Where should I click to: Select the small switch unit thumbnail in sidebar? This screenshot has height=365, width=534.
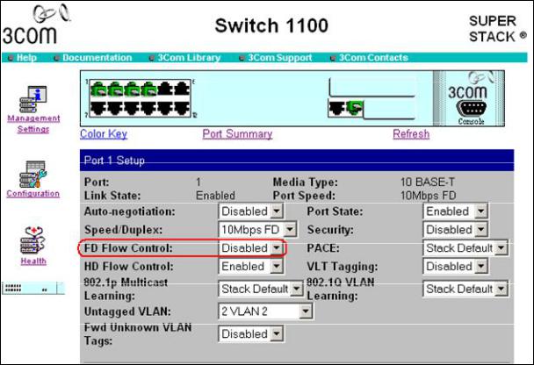click(33, 288)
